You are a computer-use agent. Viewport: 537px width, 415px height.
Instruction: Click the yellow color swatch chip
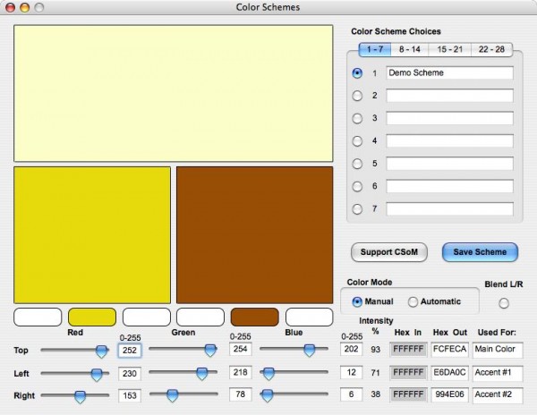92,317
